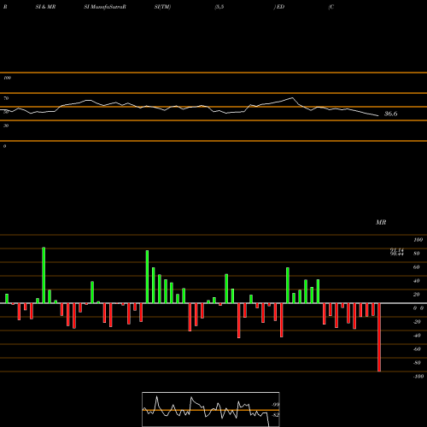Click the RSI line peak near level 70
Viewport: 427px width, 427px height.
click(x=292, y=98)
